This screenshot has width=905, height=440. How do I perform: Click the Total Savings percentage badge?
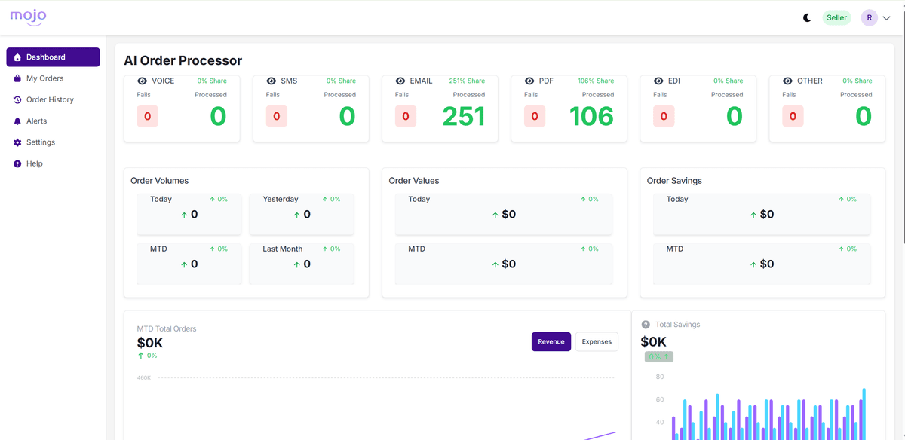point(658,356)
